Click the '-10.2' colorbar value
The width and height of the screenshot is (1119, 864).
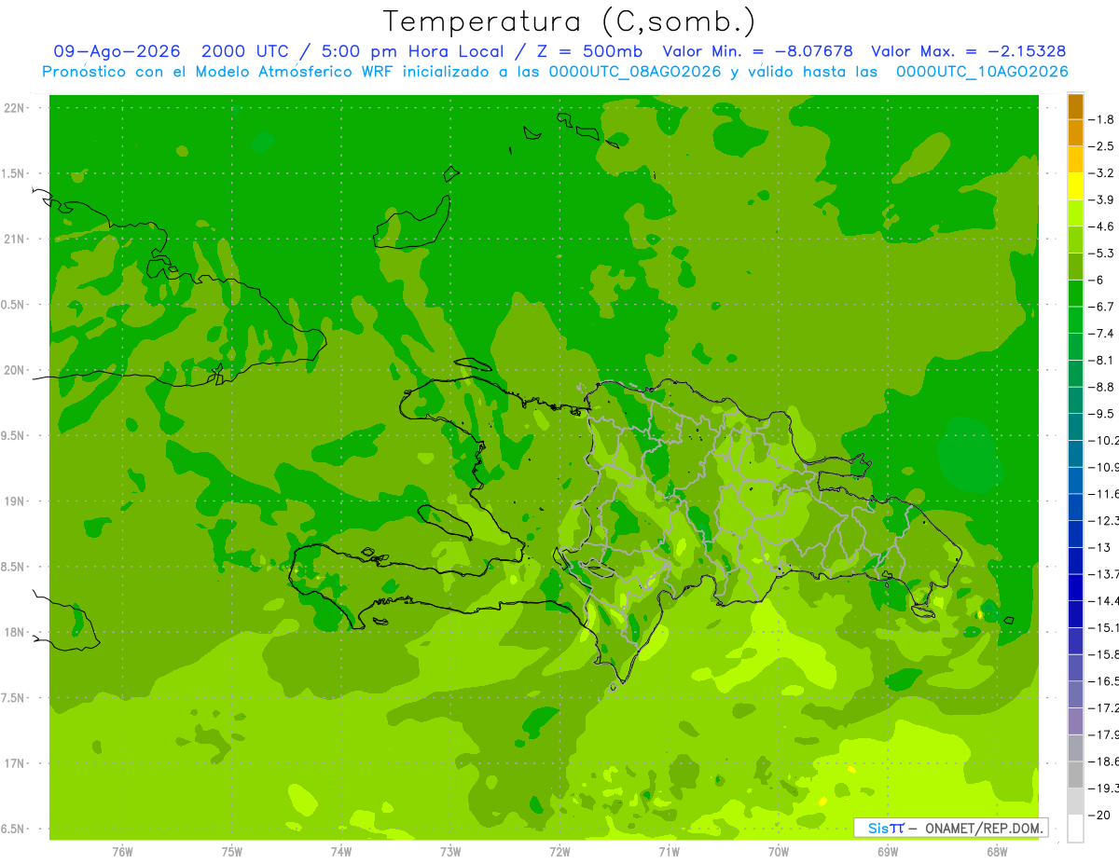pos(1103,440)
